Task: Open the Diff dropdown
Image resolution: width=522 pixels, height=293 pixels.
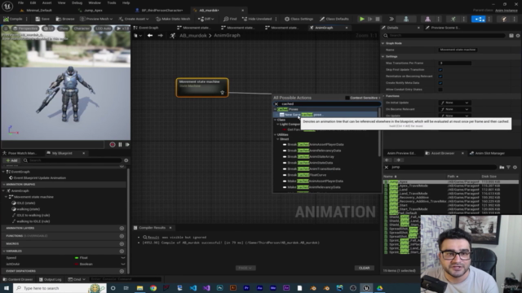Action: [206, 19]
